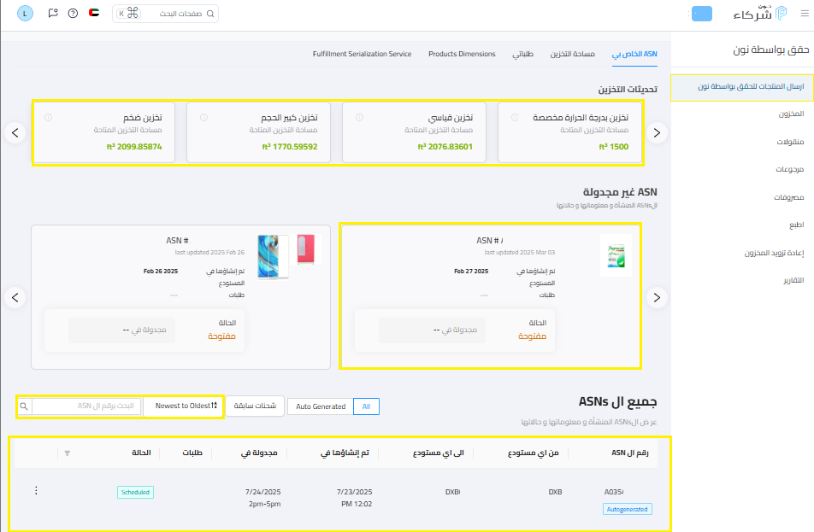Image resolution: width=814 pixels, height=532 pixels.
Task: Click the Noon Partners logo
Action: click(760, 14)
